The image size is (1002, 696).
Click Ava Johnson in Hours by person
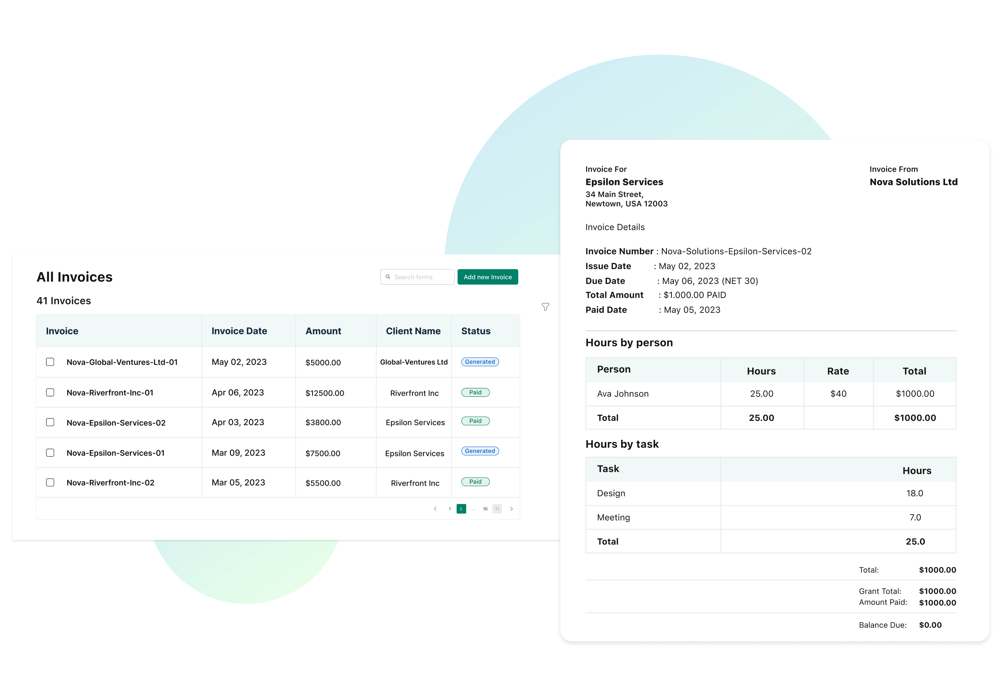point(623,394)
